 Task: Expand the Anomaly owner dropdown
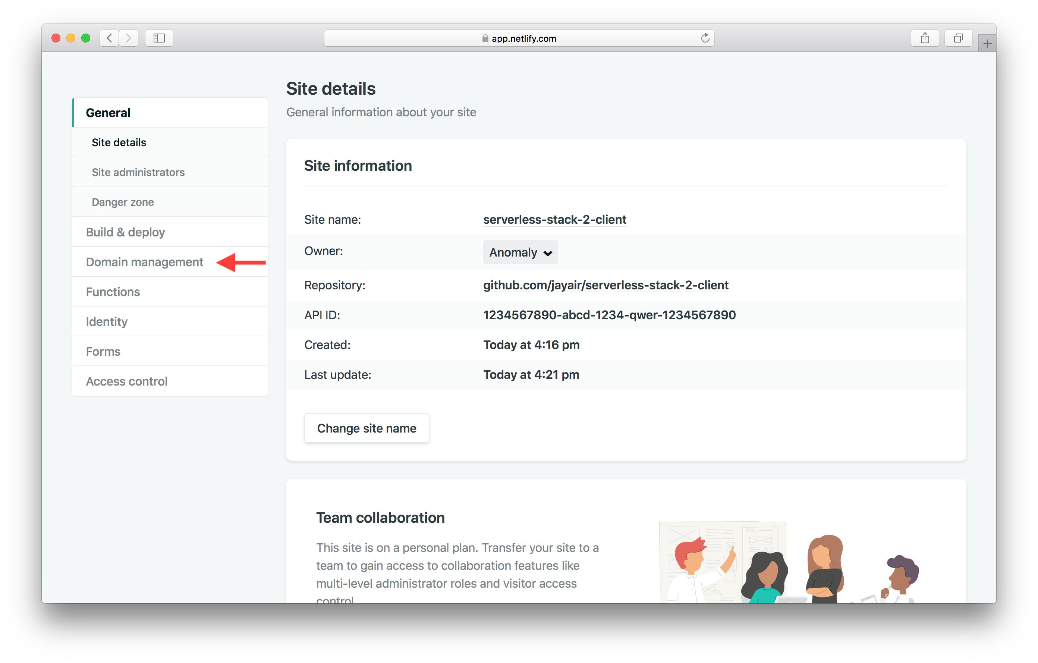click(520, 252)
